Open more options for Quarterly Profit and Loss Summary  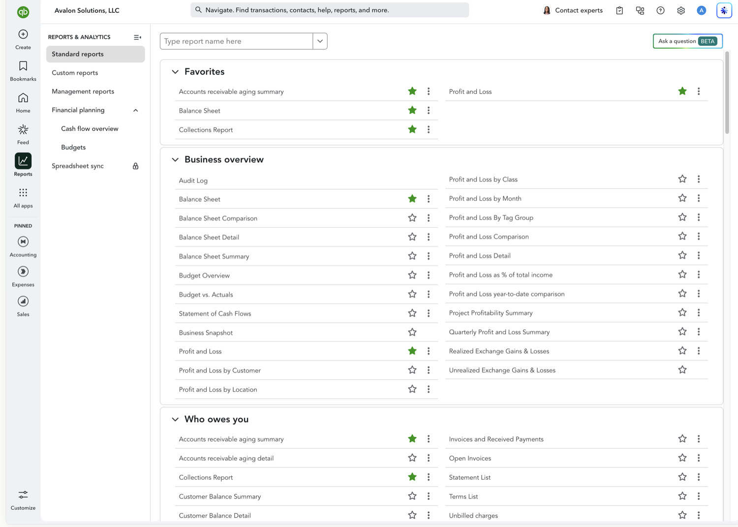click(699, 332)
